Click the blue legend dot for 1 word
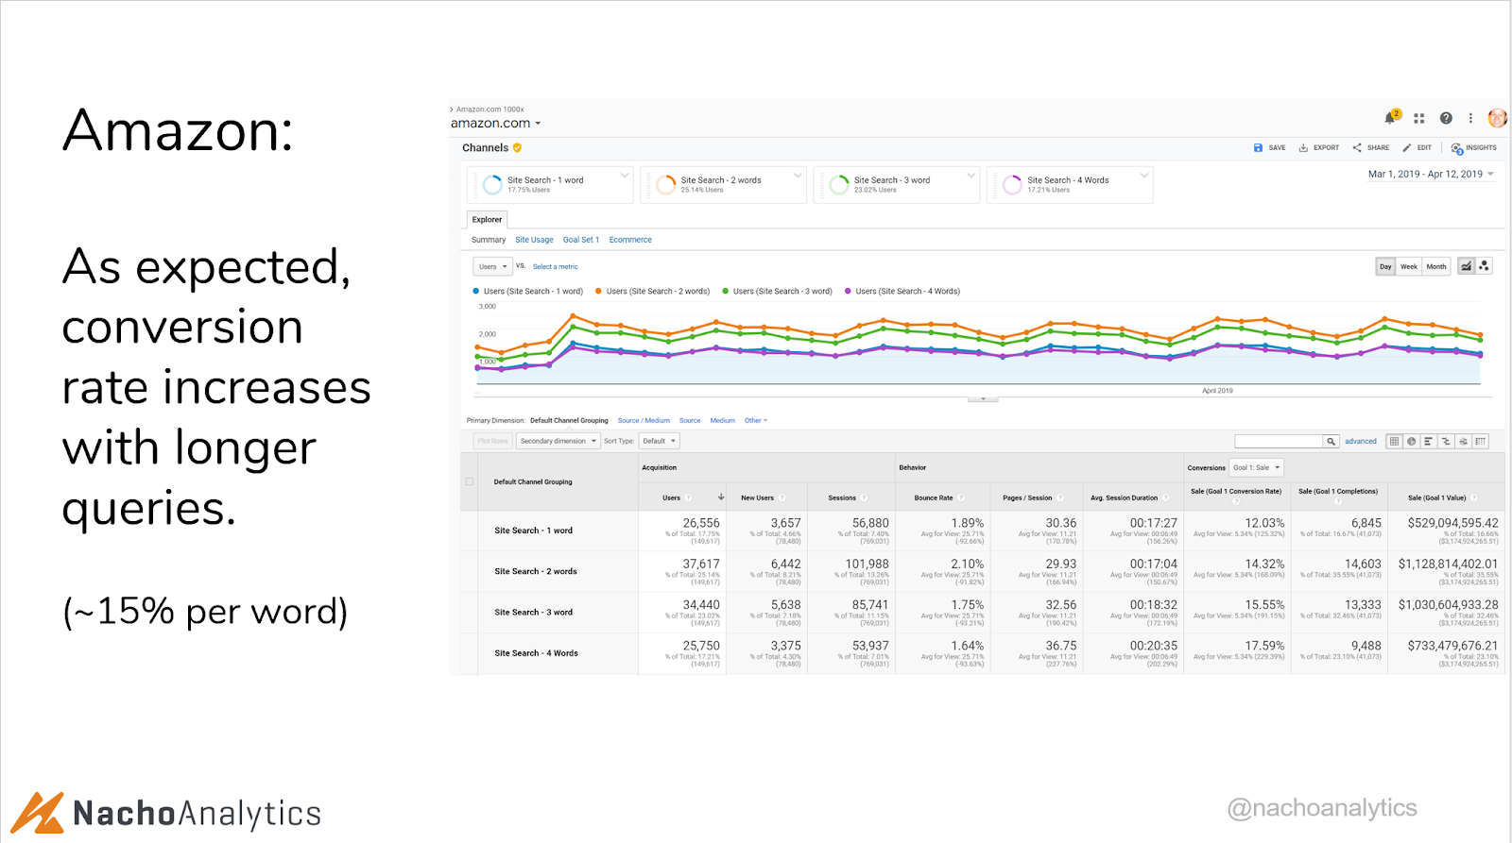The height and width of the screenshot is (843, 1512). [476, 292]
